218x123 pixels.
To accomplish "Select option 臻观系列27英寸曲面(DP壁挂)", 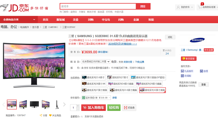I will pos(148,77).
